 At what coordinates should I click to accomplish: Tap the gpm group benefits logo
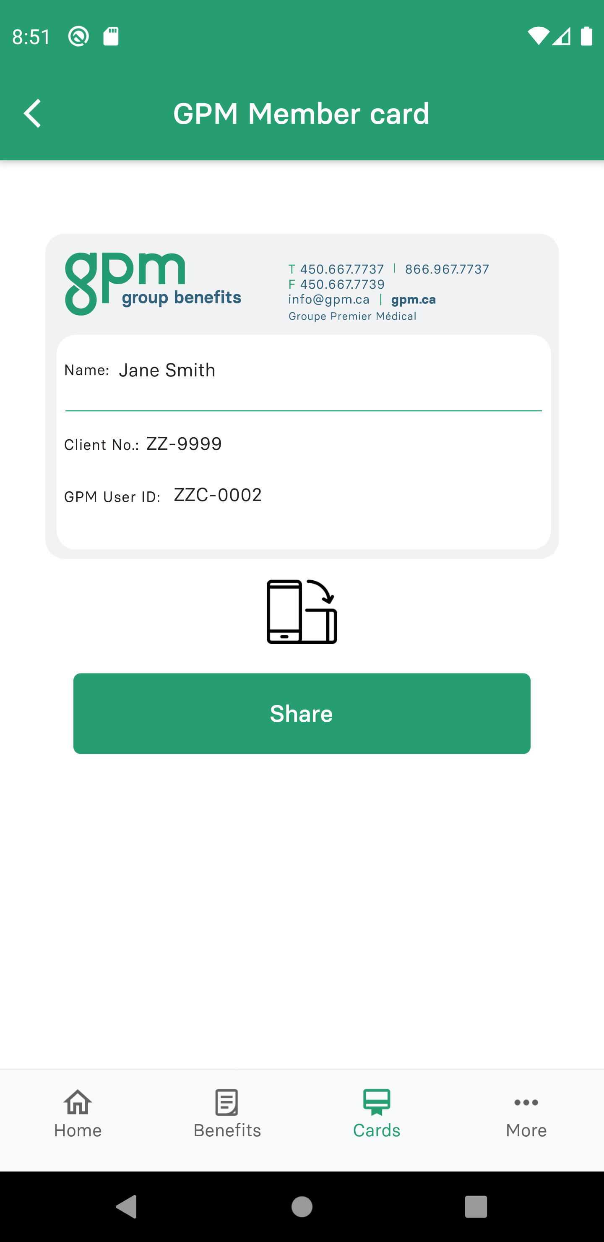(153, 284)
